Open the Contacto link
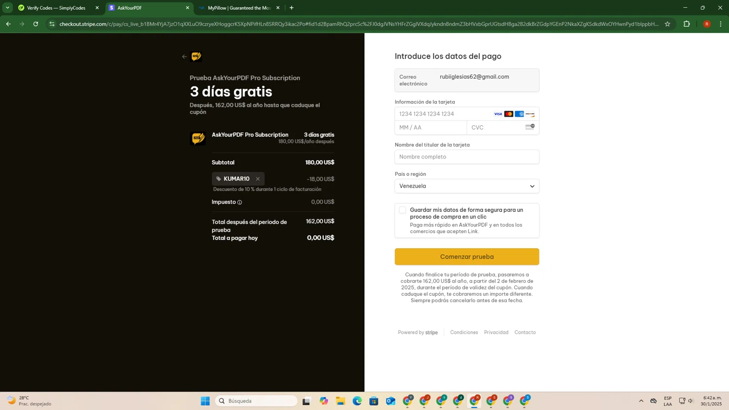Image resolution: width=729 pixels, height=410 pixels. coord(525,332)
